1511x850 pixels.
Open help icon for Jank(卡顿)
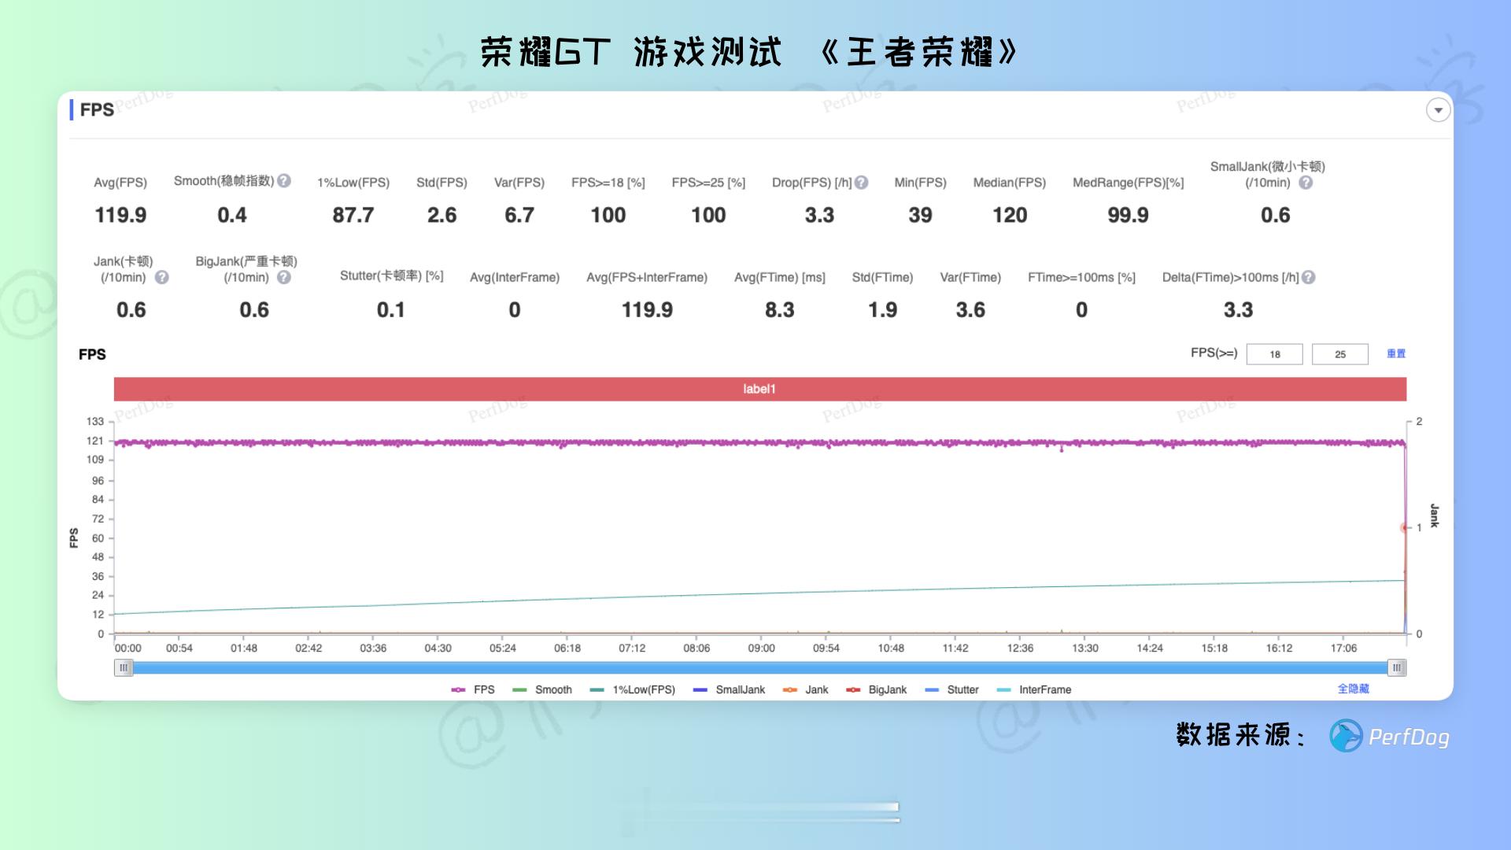coord(162,277)
